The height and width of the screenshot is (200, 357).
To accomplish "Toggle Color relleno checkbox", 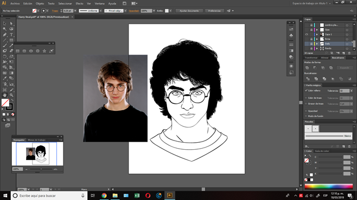I will click(306, 90).
